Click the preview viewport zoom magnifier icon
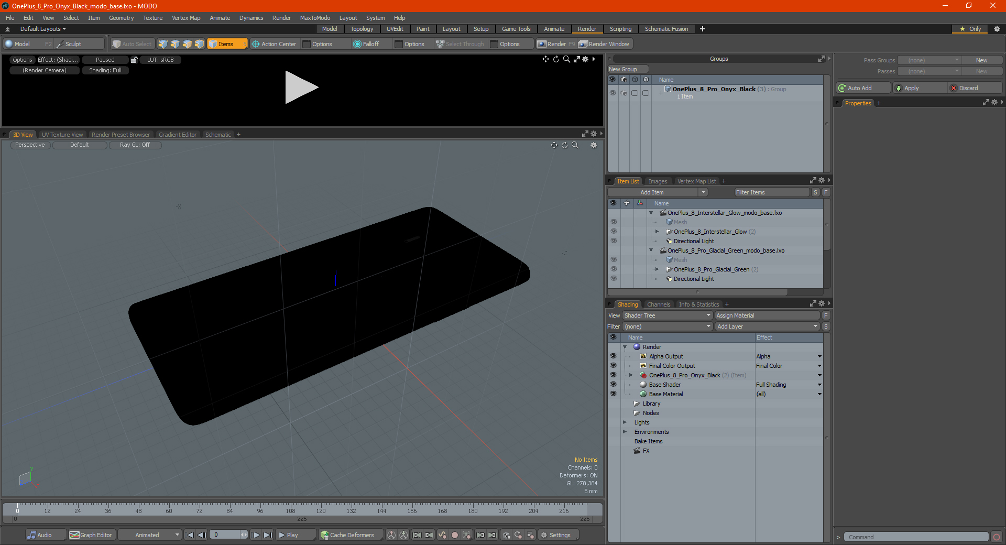This screenshot has height=545, width=1006. [566, 59]
